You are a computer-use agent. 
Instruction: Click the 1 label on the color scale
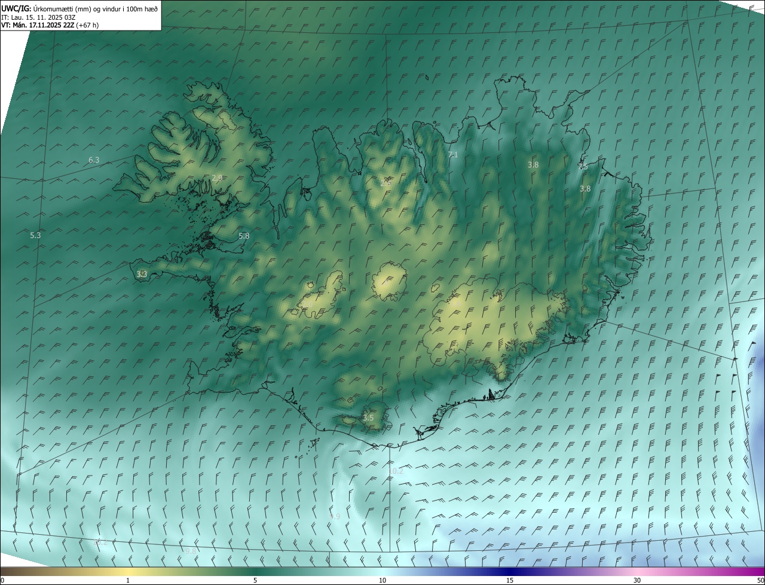(128, 580)
